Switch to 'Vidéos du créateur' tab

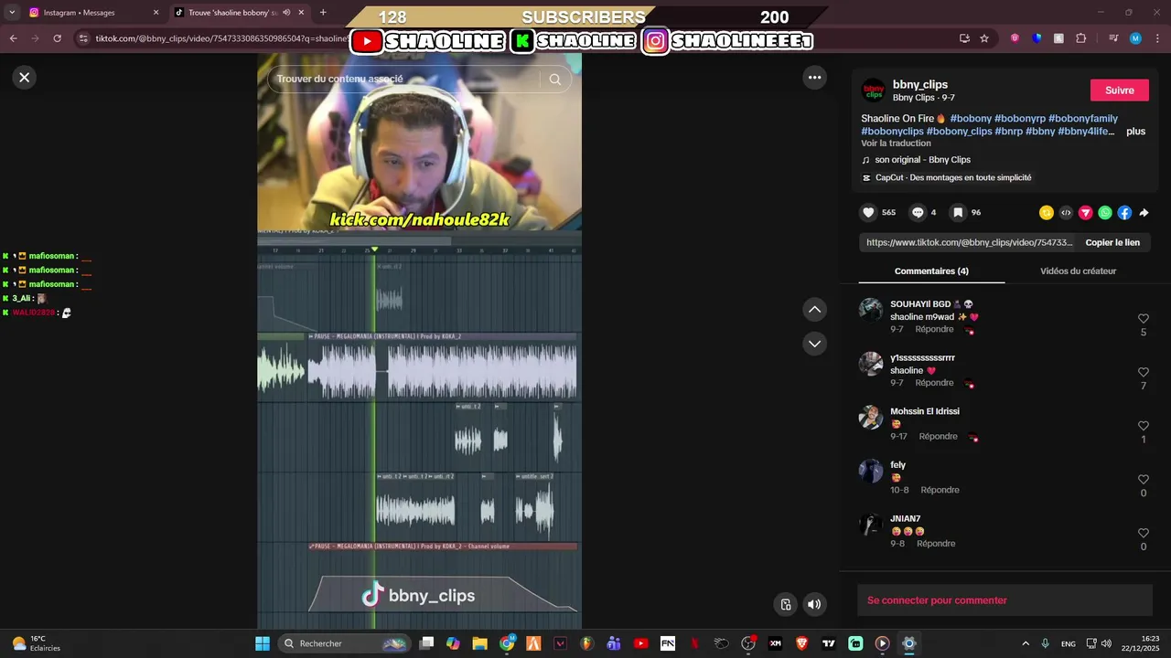point(1078,271)
